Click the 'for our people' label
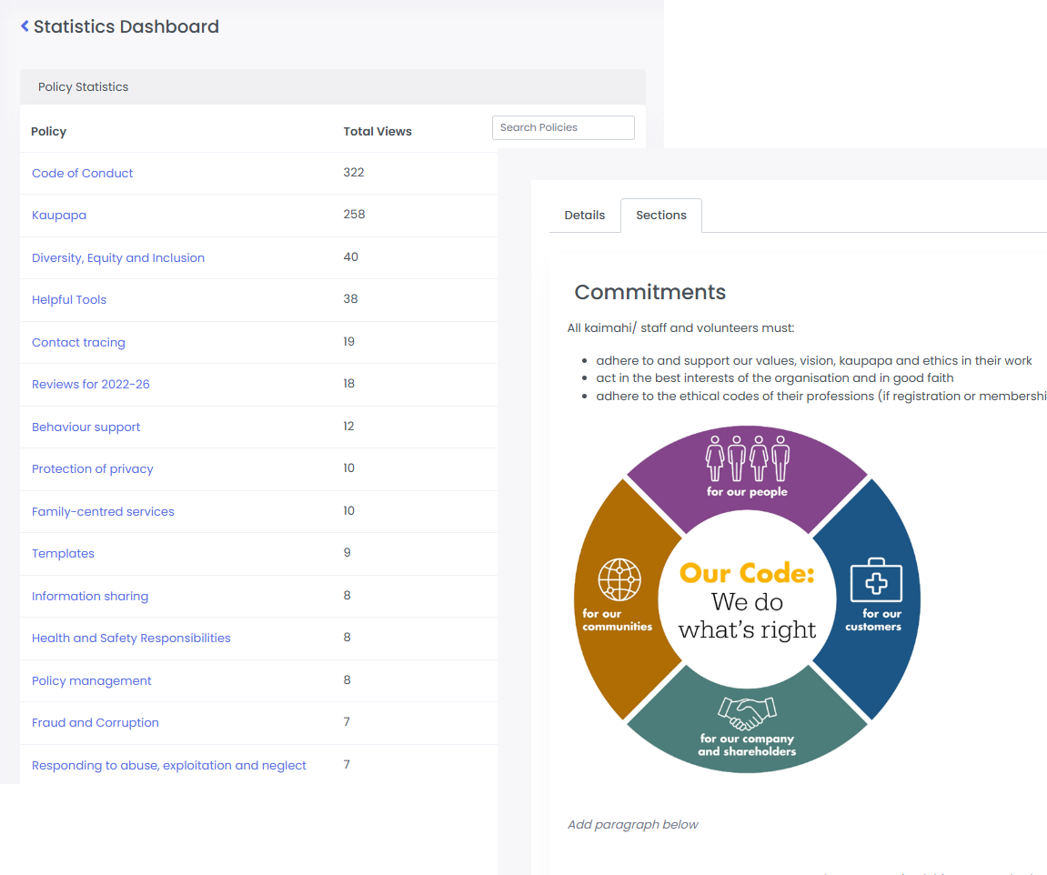This screenshot has width=1047, height=875. [747, 491]
